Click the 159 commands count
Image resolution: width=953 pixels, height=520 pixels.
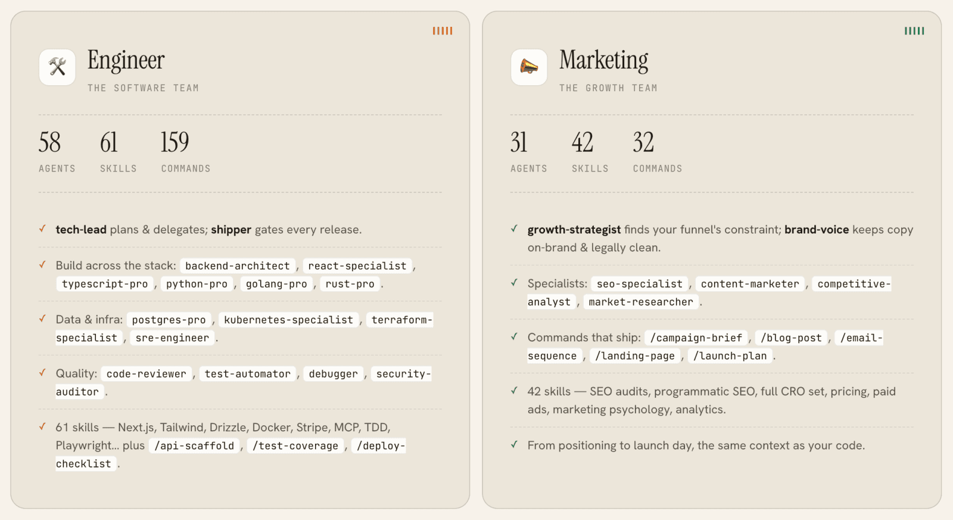pyautogui.click(x=175, y=142)
